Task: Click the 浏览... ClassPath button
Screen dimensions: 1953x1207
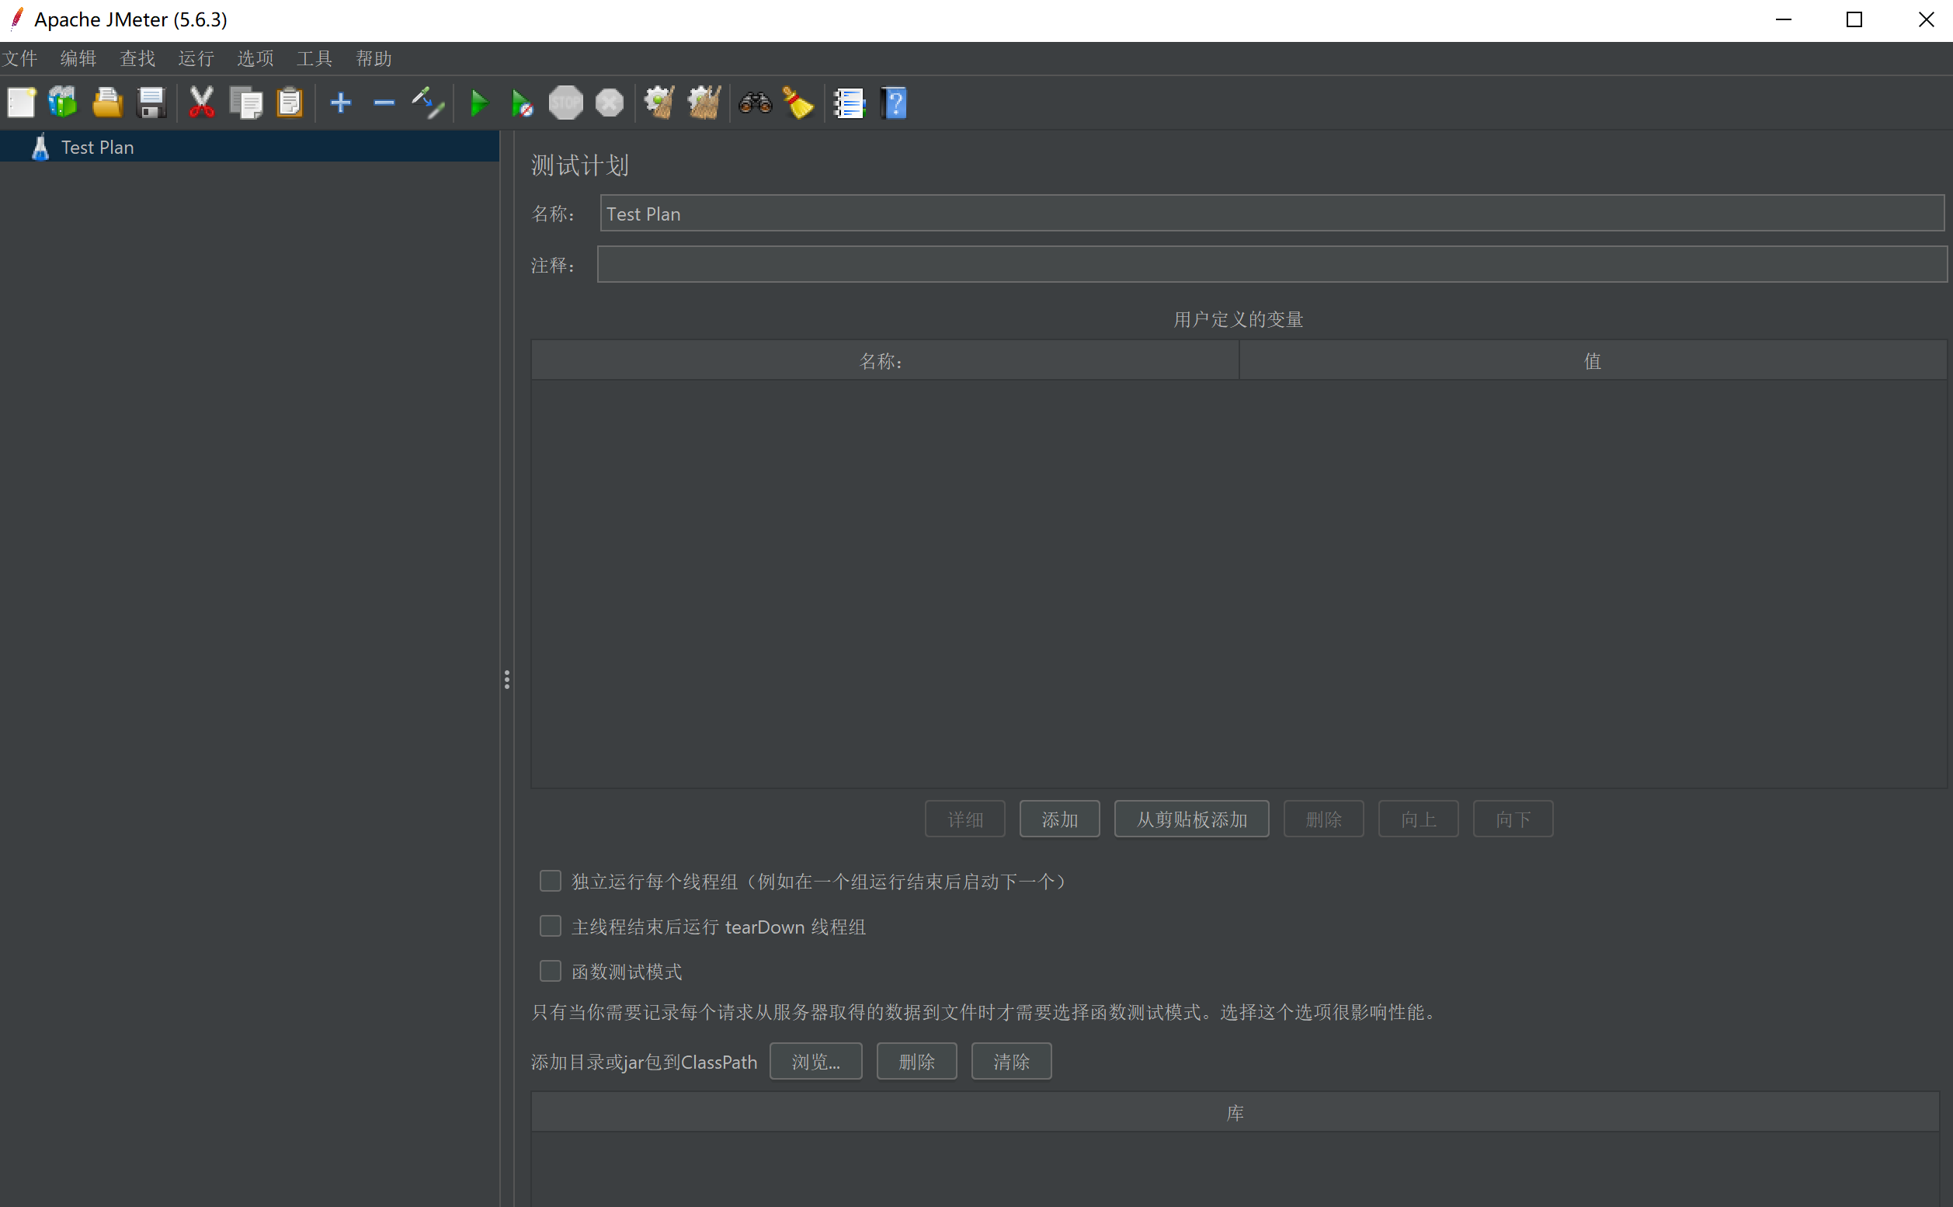Action: pyautogui.click(x=815, y=1061)
